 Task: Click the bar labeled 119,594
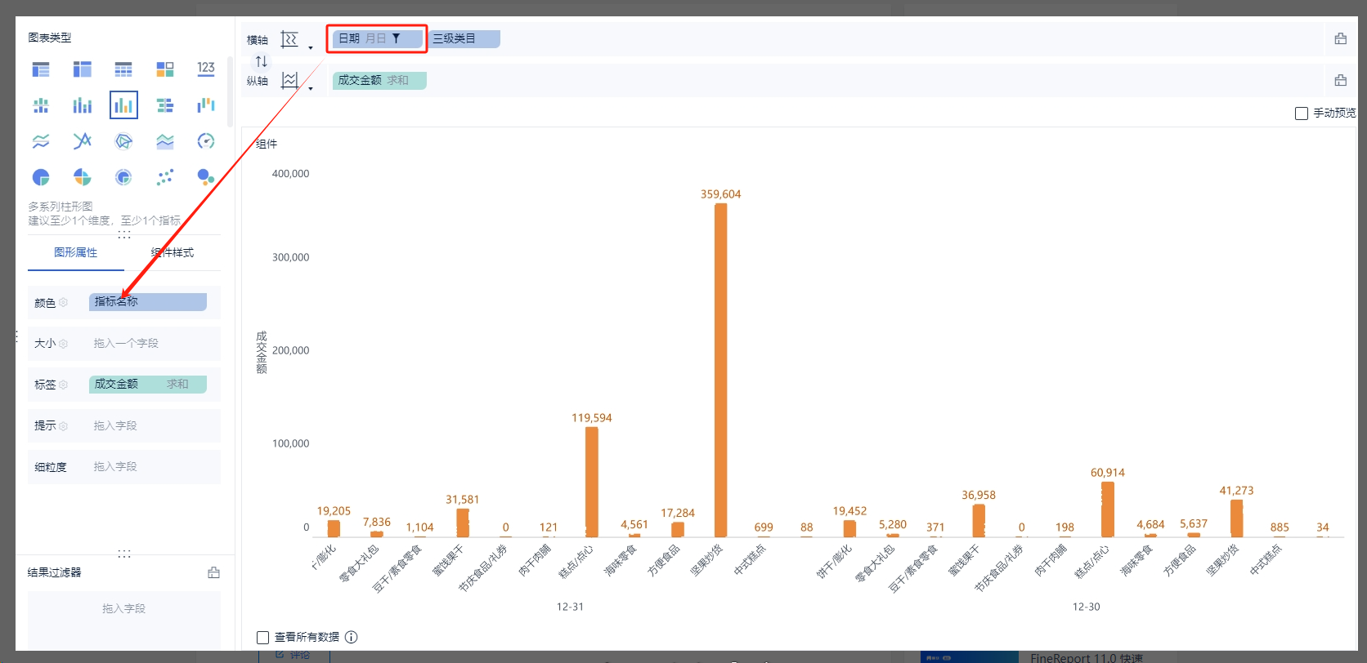click(592, 482)
